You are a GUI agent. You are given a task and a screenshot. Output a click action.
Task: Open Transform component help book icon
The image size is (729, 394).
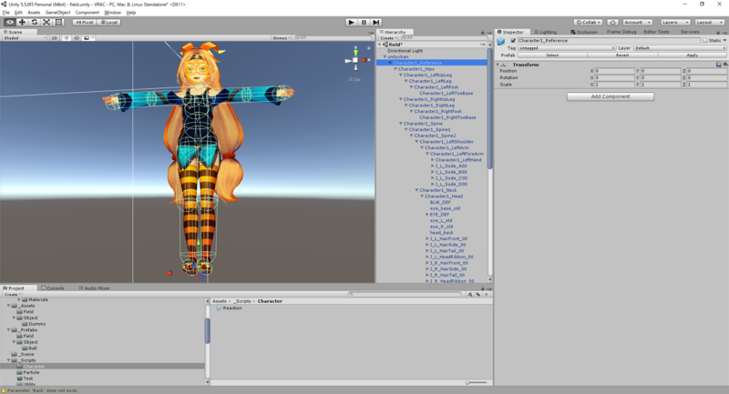pos(719,65)
